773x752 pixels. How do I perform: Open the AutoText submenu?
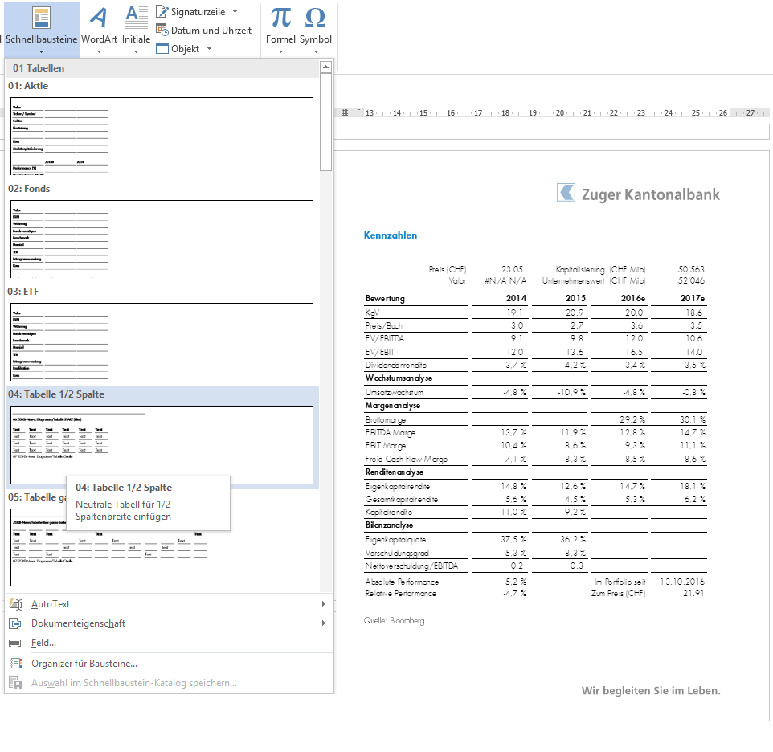[169, 604]
